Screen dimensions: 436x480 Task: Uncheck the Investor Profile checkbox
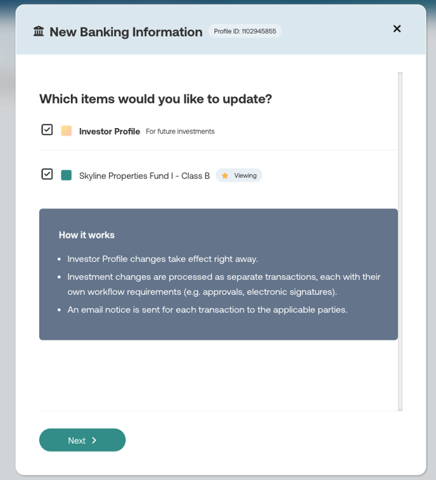pos(47,130)
